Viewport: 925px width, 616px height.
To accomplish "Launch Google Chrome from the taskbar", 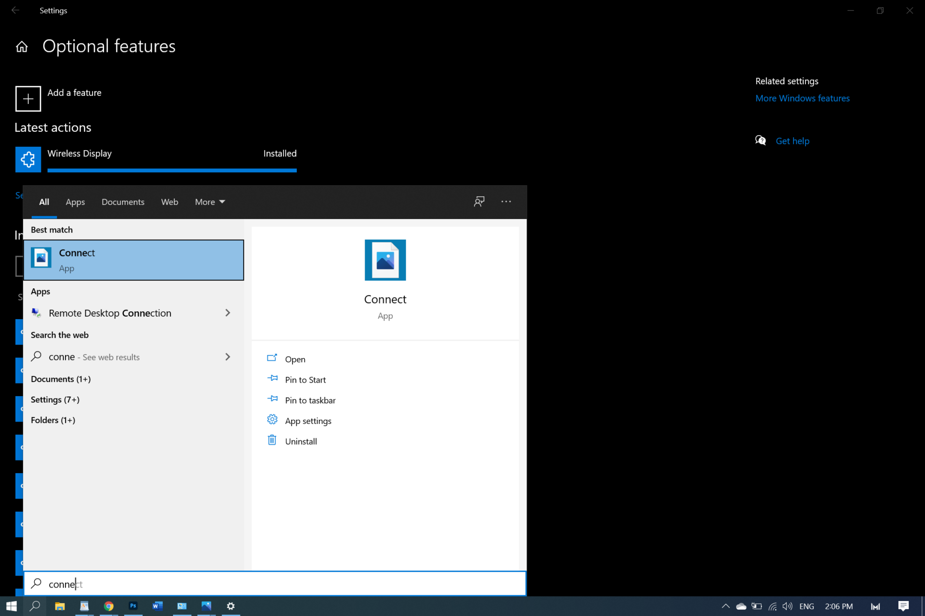I will click(x=108, y=606).
